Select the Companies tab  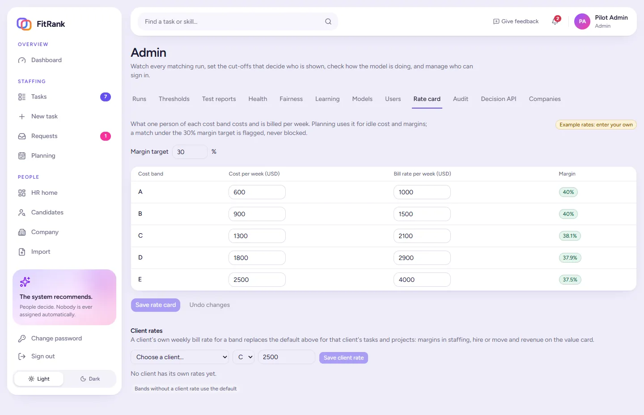click(545, 99)
